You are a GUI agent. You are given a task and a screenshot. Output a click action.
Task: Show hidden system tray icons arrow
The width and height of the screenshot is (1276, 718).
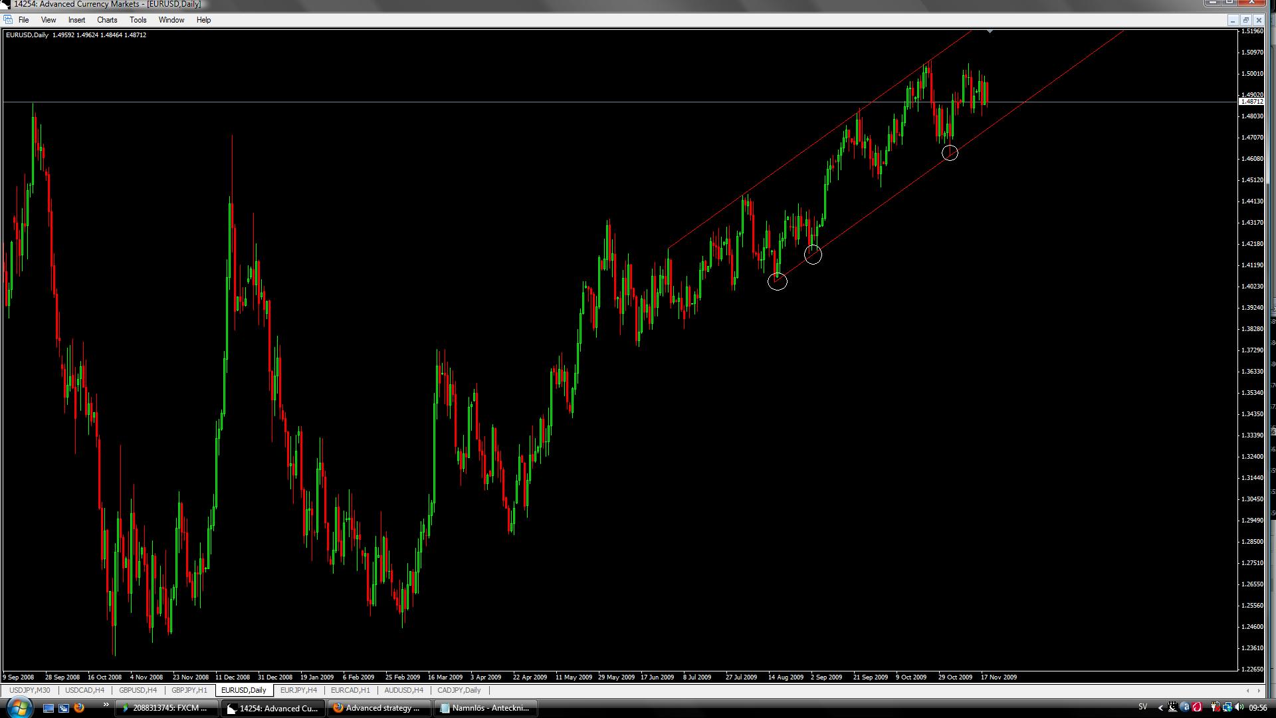coord(1160,707)
